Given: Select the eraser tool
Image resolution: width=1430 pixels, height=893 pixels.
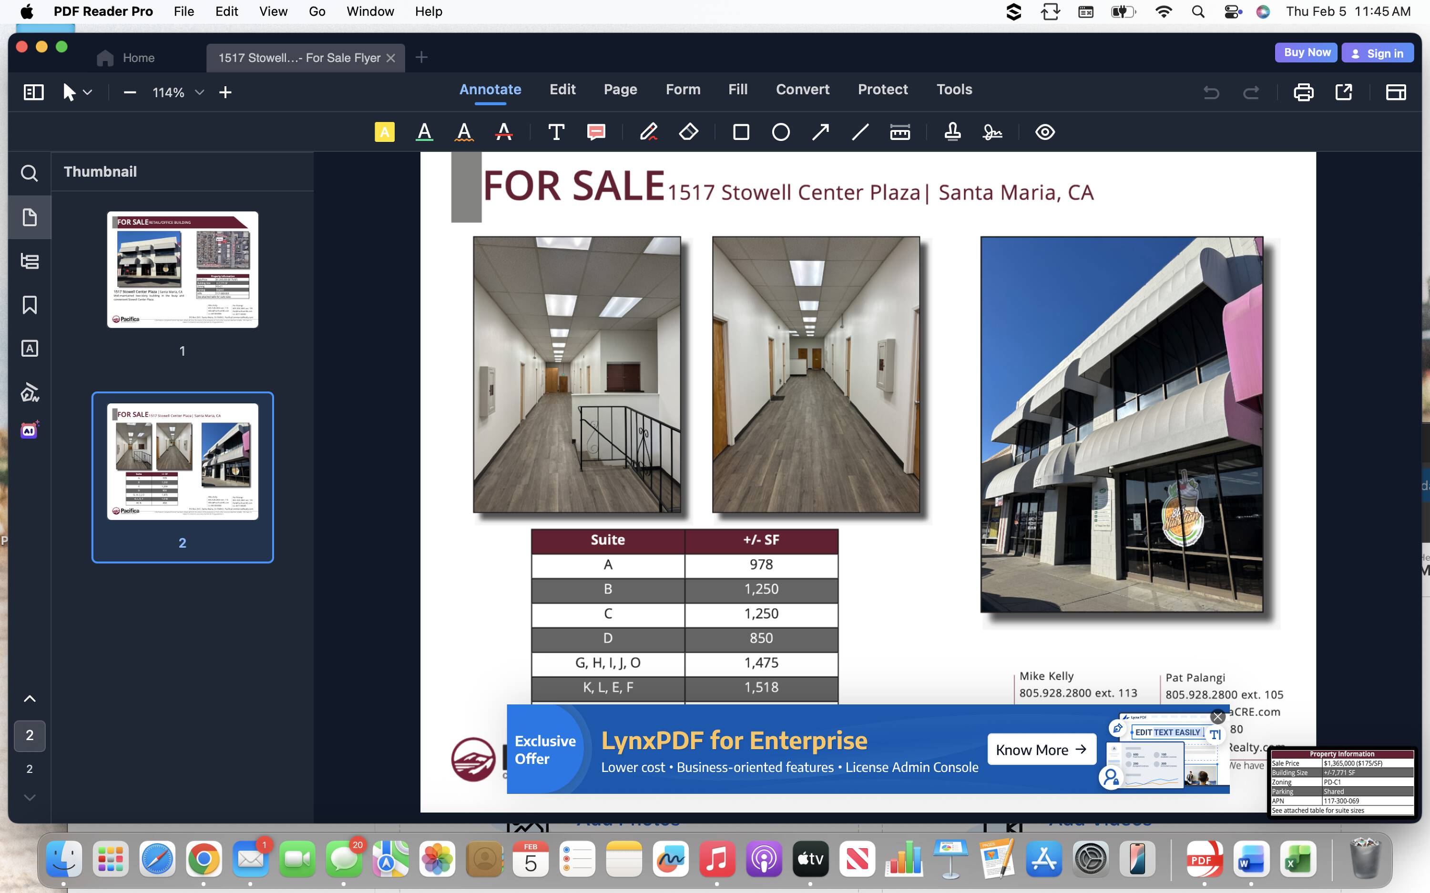Looking at the screenshot, I should point(688,132).
